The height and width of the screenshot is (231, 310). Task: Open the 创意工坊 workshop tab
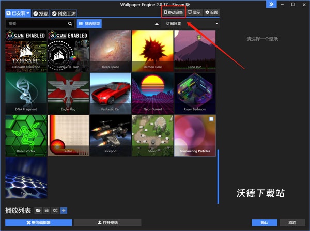[64, 13]
